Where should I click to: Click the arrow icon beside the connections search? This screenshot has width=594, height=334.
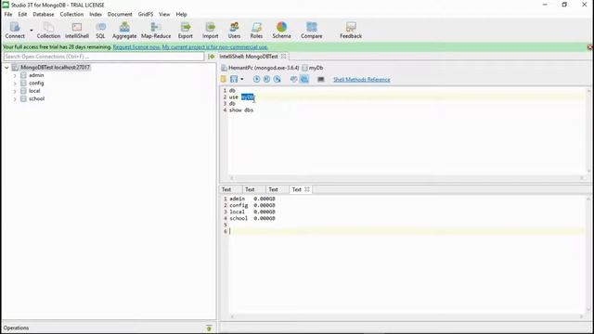click(x=212, y=57)
